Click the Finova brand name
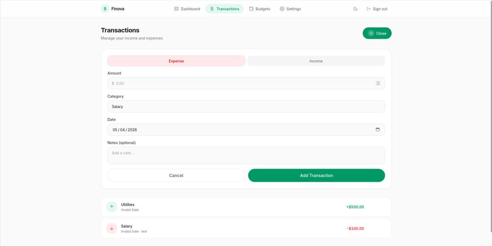Screen dimensions: 492x246 coord(118,9)
